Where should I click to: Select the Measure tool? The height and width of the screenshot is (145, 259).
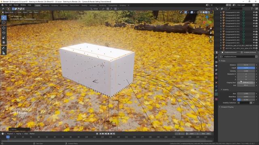point(4,53)
